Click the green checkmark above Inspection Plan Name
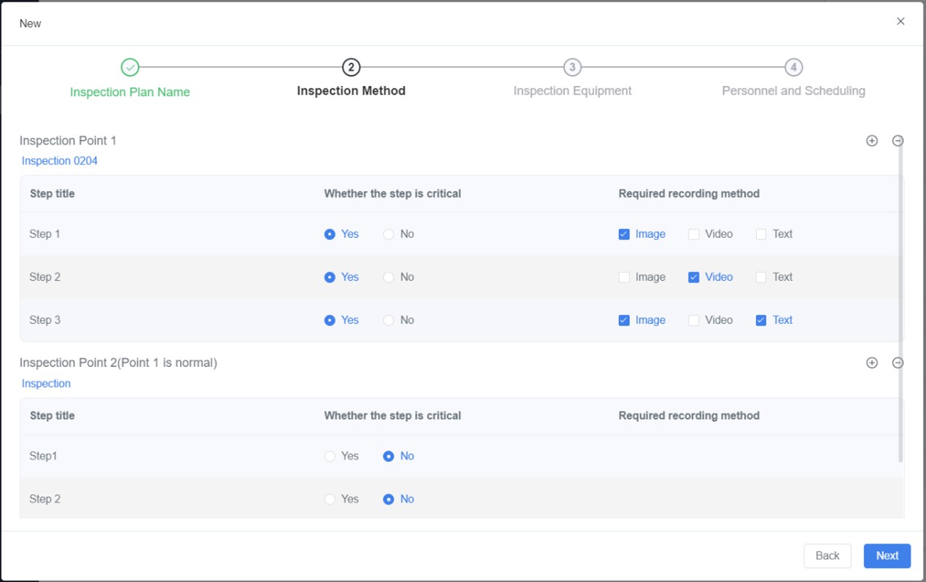926x582 pixels. click(130, 66)
